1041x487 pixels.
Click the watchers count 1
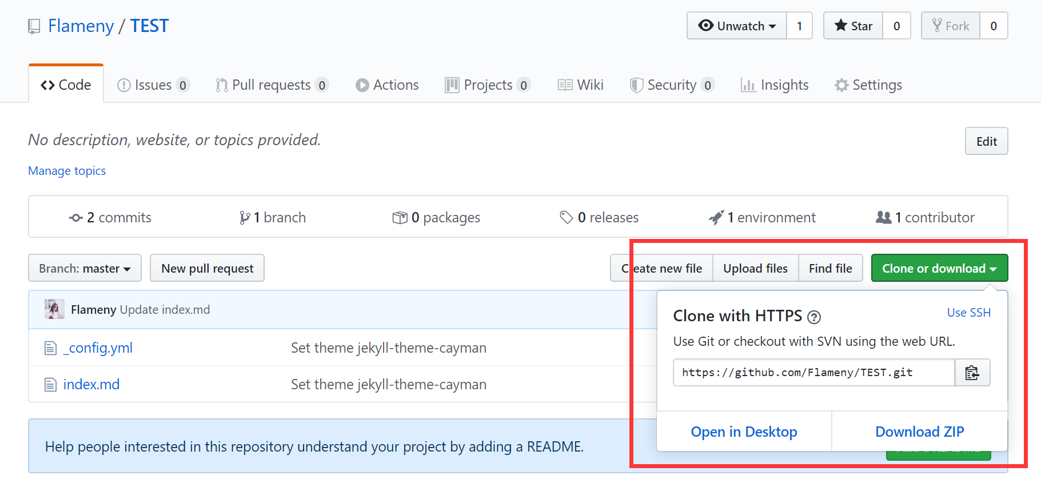click(x=799, y=26)
